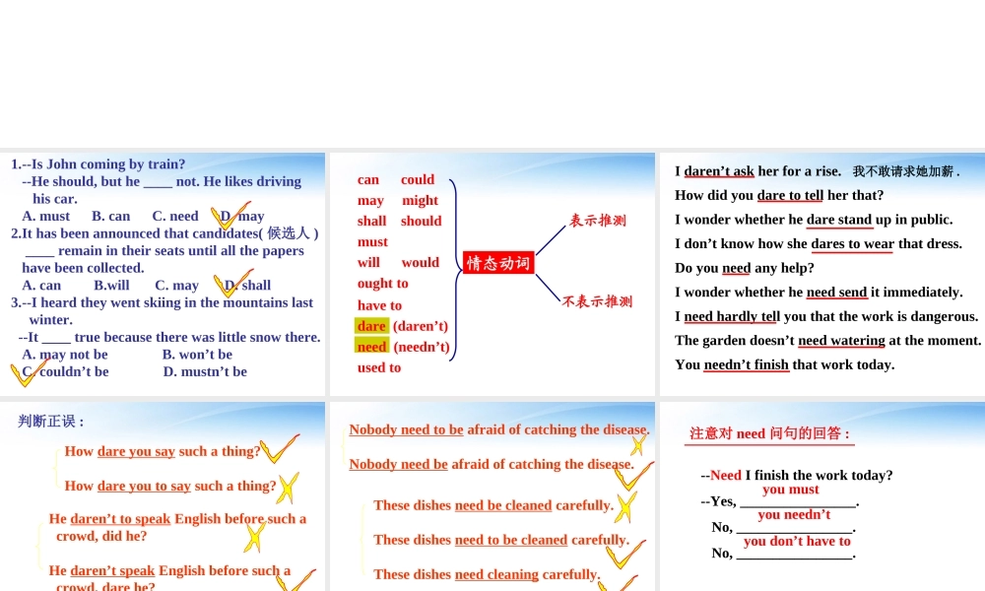Viewport: 985px width, 591px height.
Task: Select answer 'B. can'
Action: click(111, 216)
